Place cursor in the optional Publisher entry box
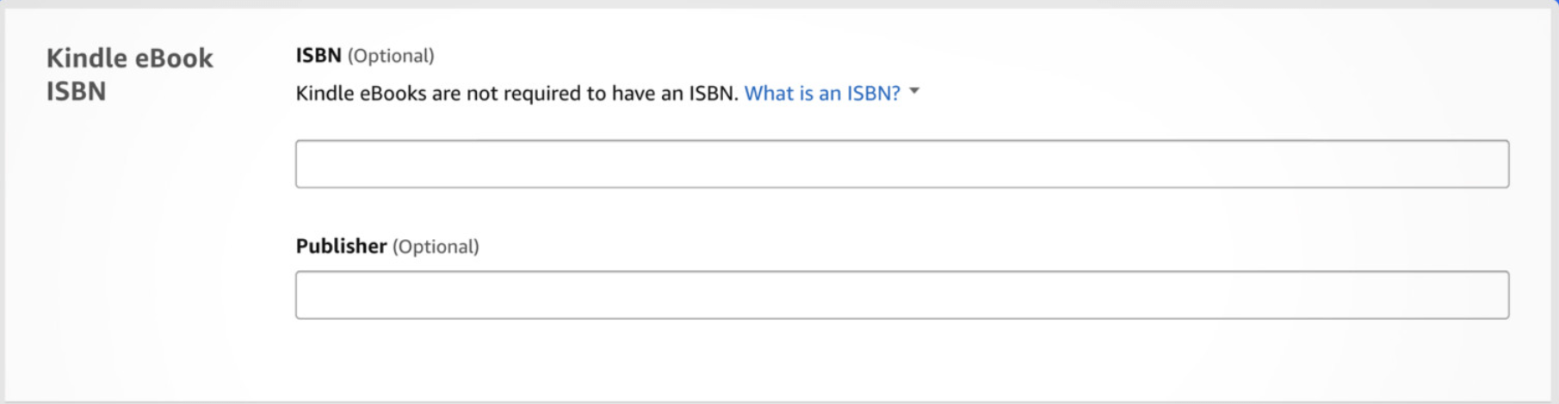 (x=901, y=295)
